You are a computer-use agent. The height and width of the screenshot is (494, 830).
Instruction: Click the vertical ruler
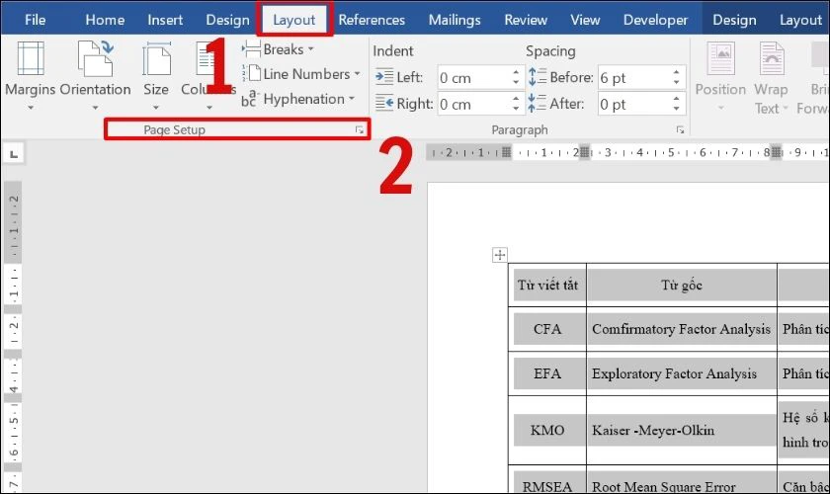[13, 337]
